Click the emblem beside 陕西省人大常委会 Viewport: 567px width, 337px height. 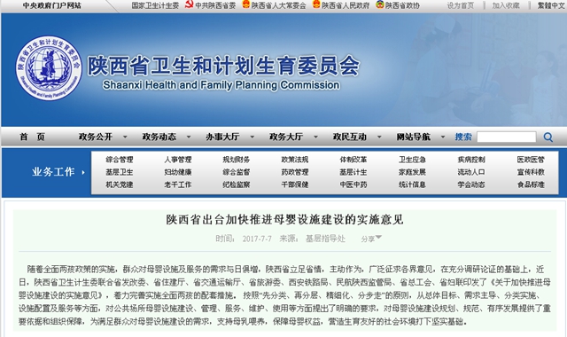click(246, 4)
